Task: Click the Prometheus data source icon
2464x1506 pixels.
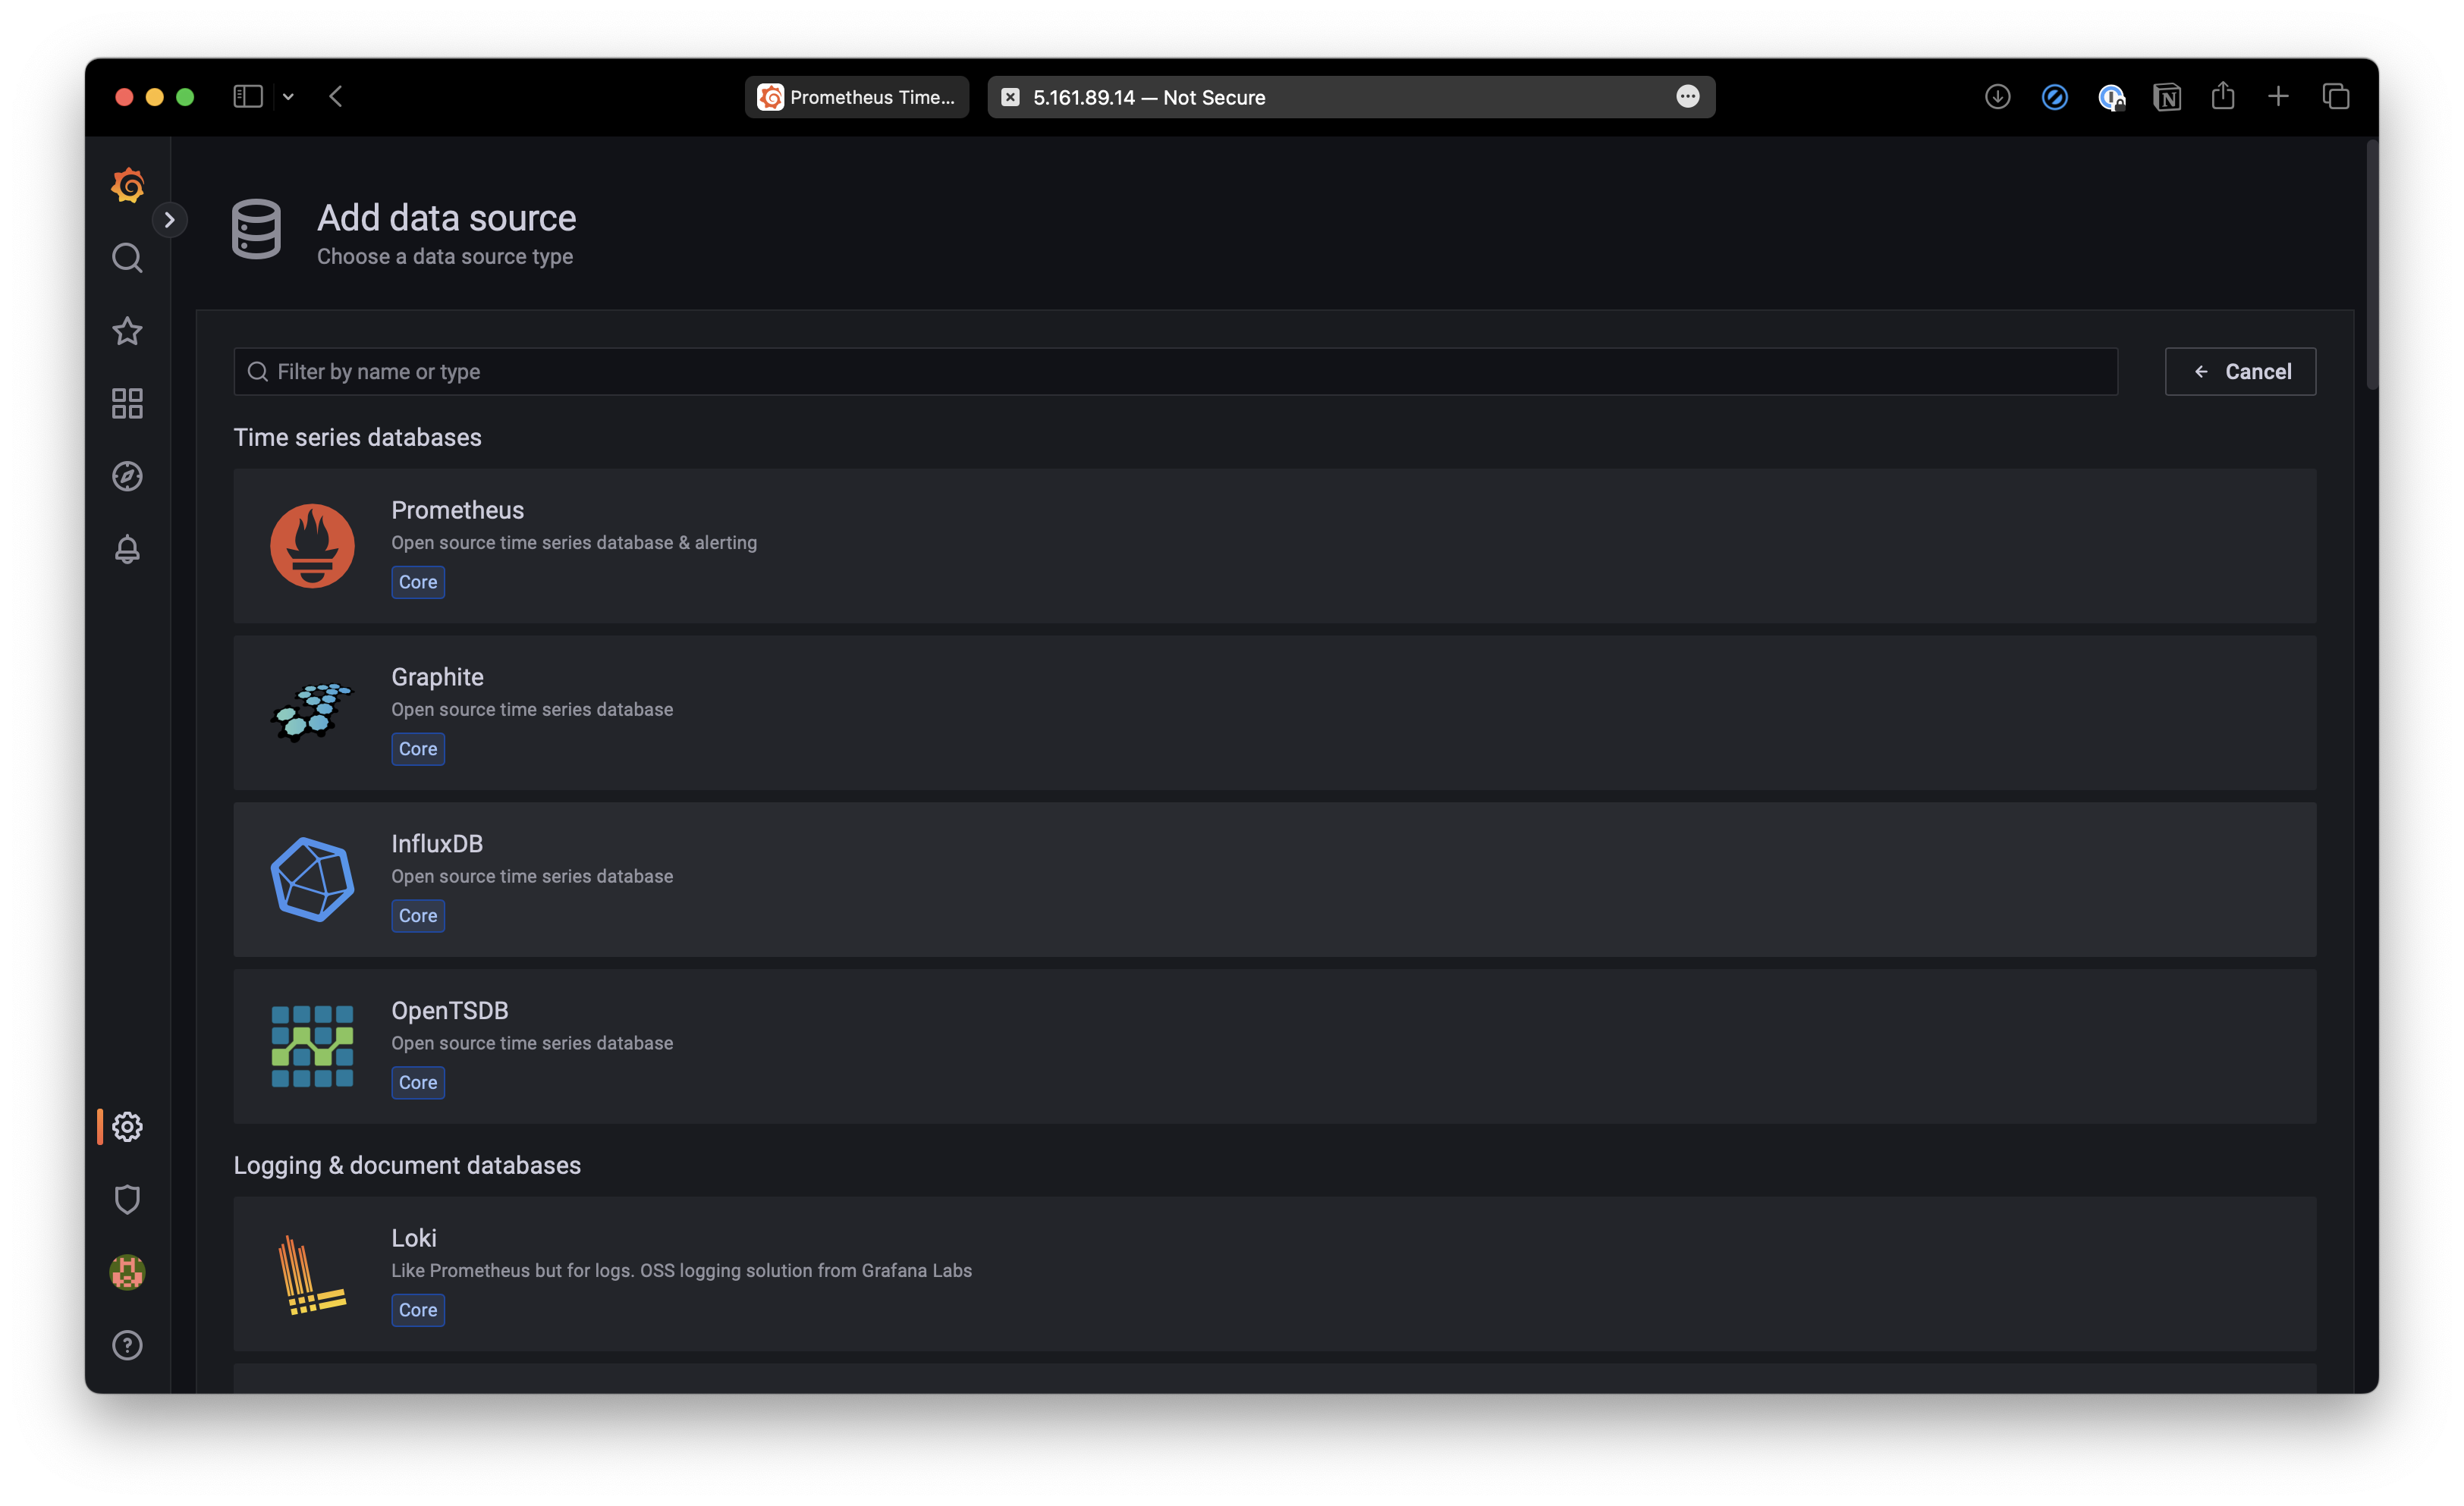Action: [x=313, y=542]
